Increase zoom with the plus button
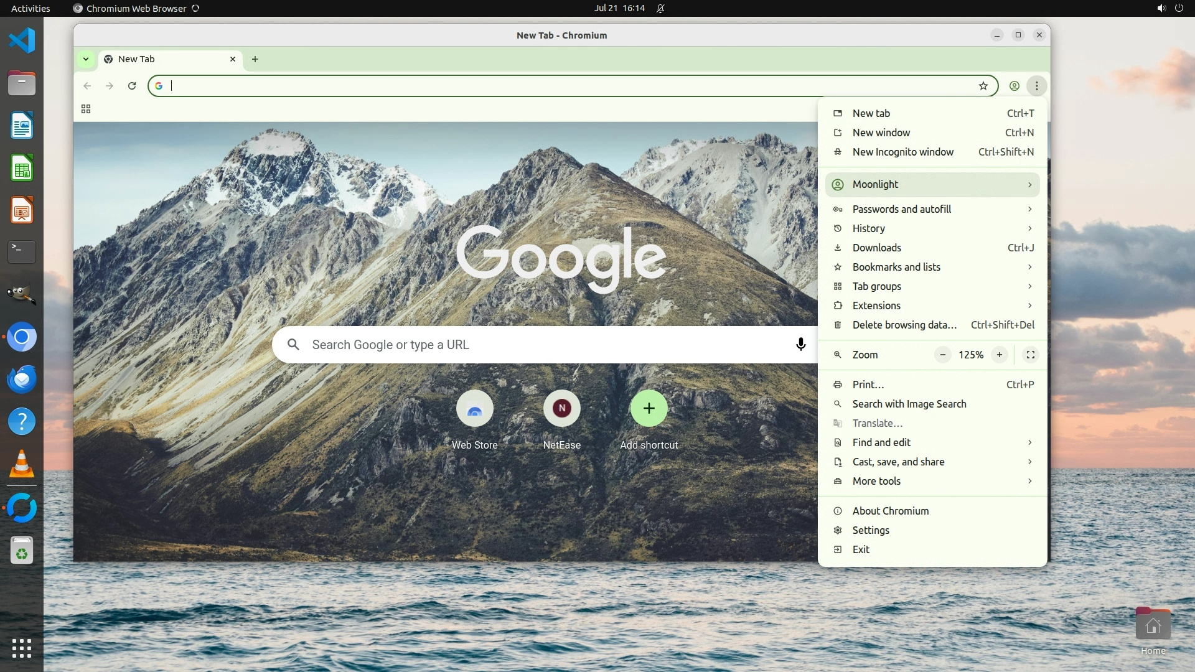The height and width of the screenshot is (672, 1195). [x=1000, y=355]
